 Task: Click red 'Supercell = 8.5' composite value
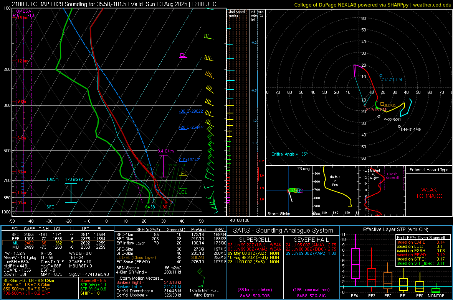pos(93,280)
